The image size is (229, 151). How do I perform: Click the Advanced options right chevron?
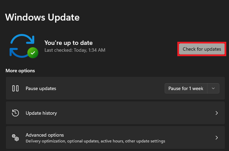tap(216, 138)
